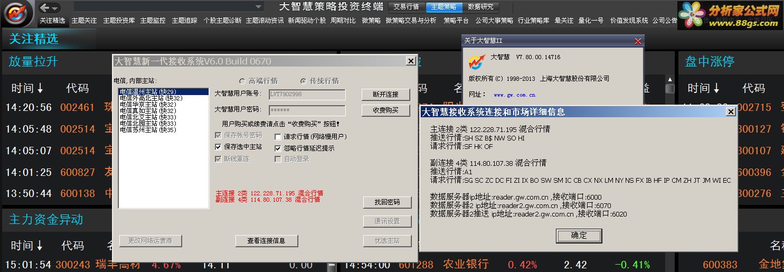784x272 pixels.
Task: Select 电信华京主站 (快32) server
Action: pyautogui.click(x=163, y=105)
